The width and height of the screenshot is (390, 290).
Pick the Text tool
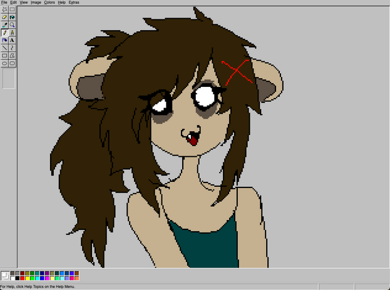12,40
